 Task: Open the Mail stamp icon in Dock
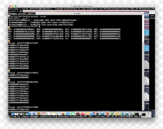tap(34, 114)
